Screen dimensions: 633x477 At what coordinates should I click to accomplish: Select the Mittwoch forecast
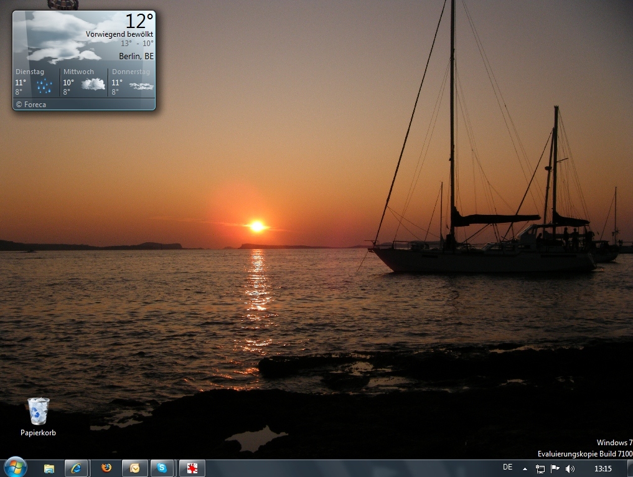click(84, 82)
